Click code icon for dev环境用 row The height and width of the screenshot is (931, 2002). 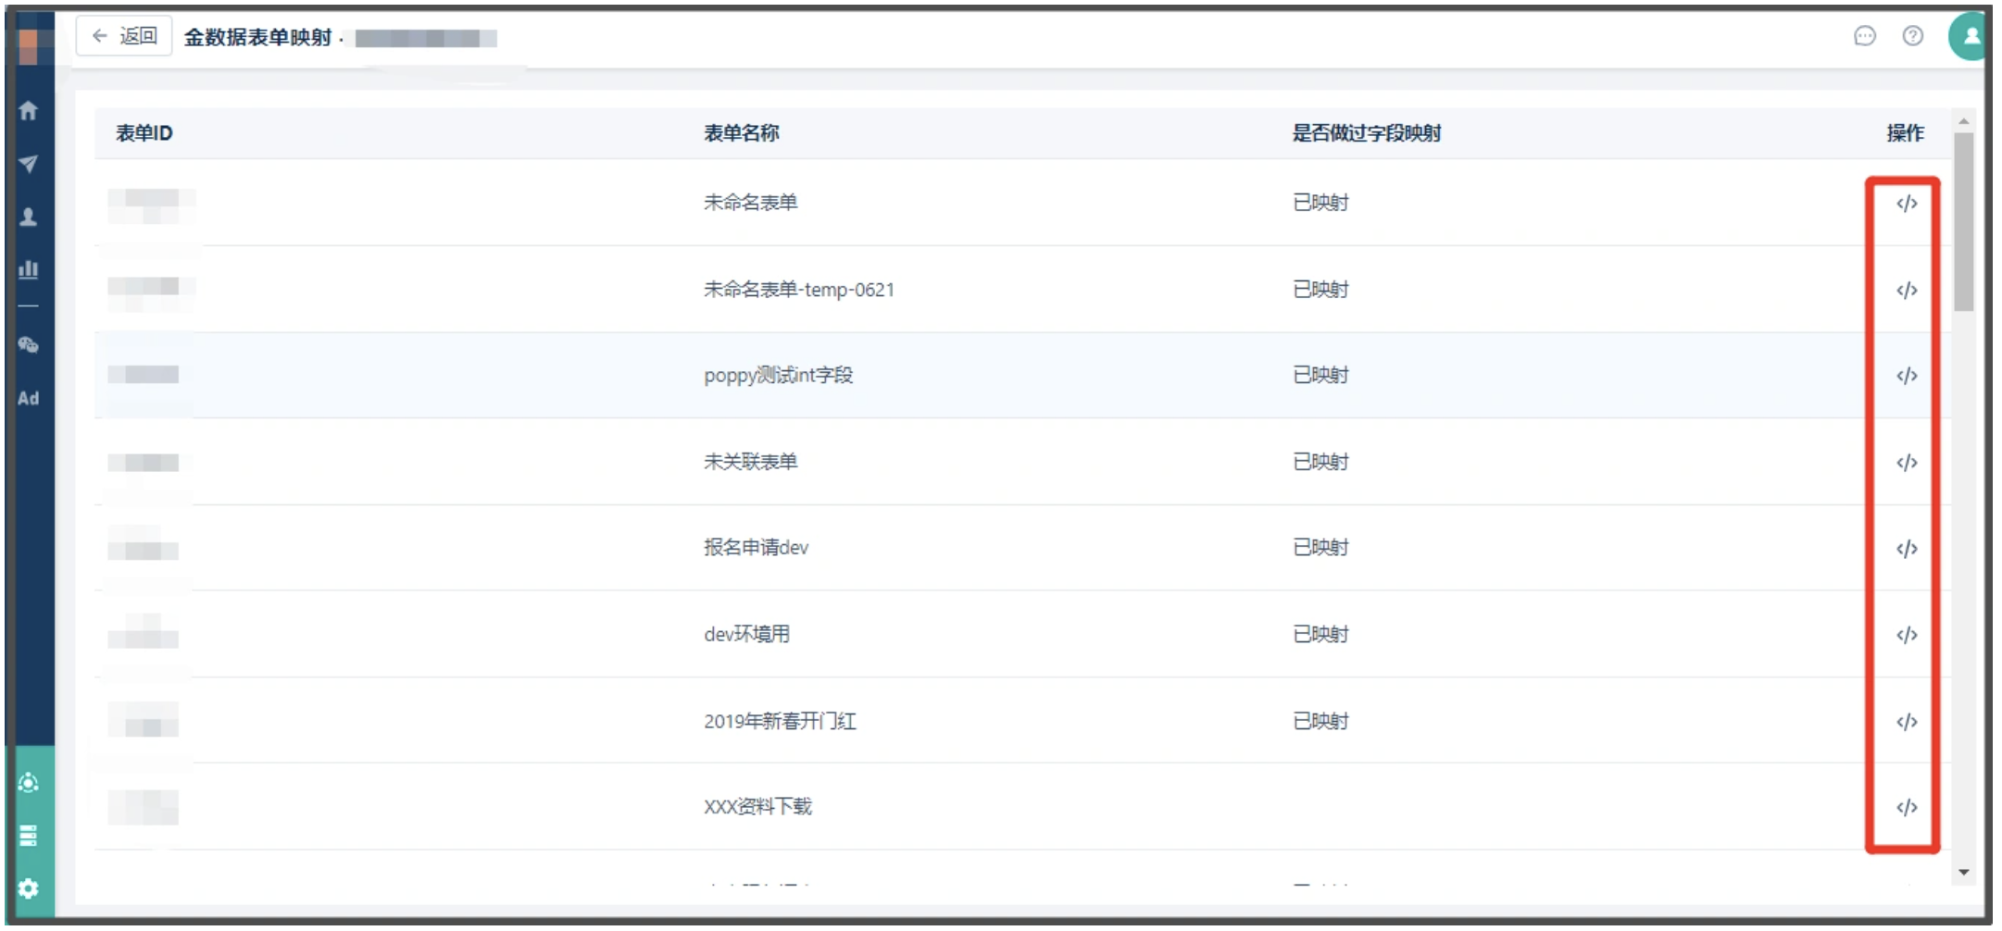pos(1907,635)
